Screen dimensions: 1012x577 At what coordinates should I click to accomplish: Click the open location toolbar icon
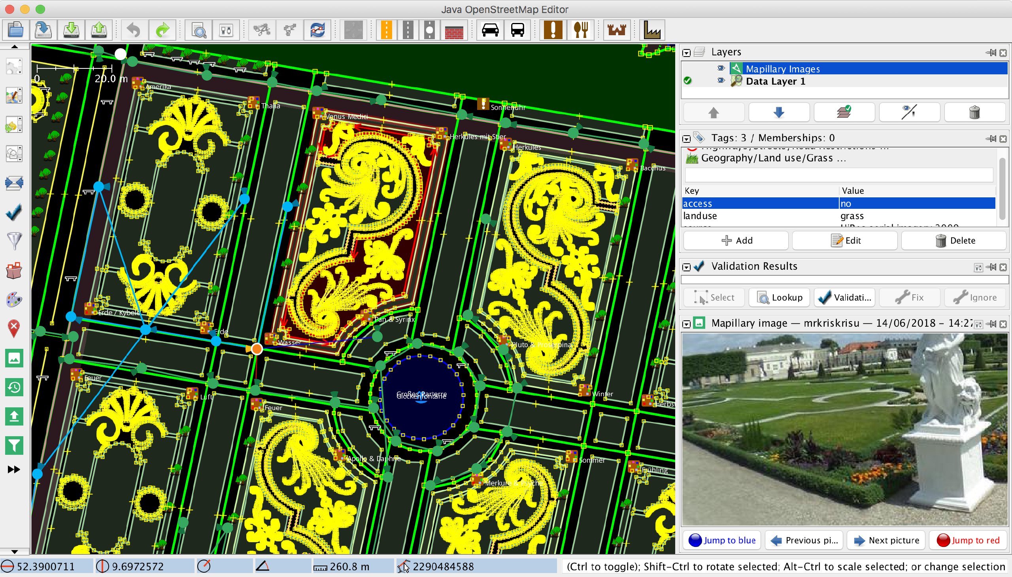pos(43,30)
